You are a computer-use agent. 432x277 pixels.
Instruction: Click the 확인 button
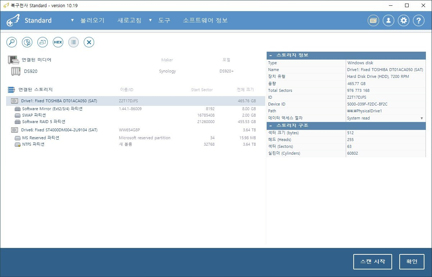tap(412, 262)
